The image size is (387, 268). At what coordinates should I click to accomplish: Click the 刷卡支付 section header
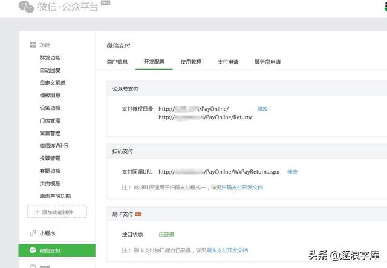123,214
